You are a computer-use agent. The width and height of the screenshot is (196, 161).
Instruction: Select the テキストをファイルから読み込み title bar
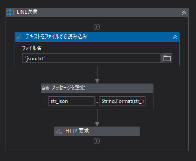coord(97,37)
